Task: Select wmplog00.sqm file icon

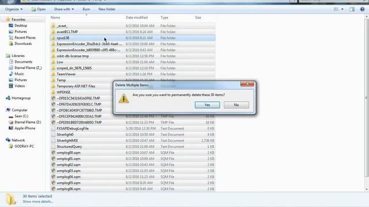Action: (x=53, y=152)
